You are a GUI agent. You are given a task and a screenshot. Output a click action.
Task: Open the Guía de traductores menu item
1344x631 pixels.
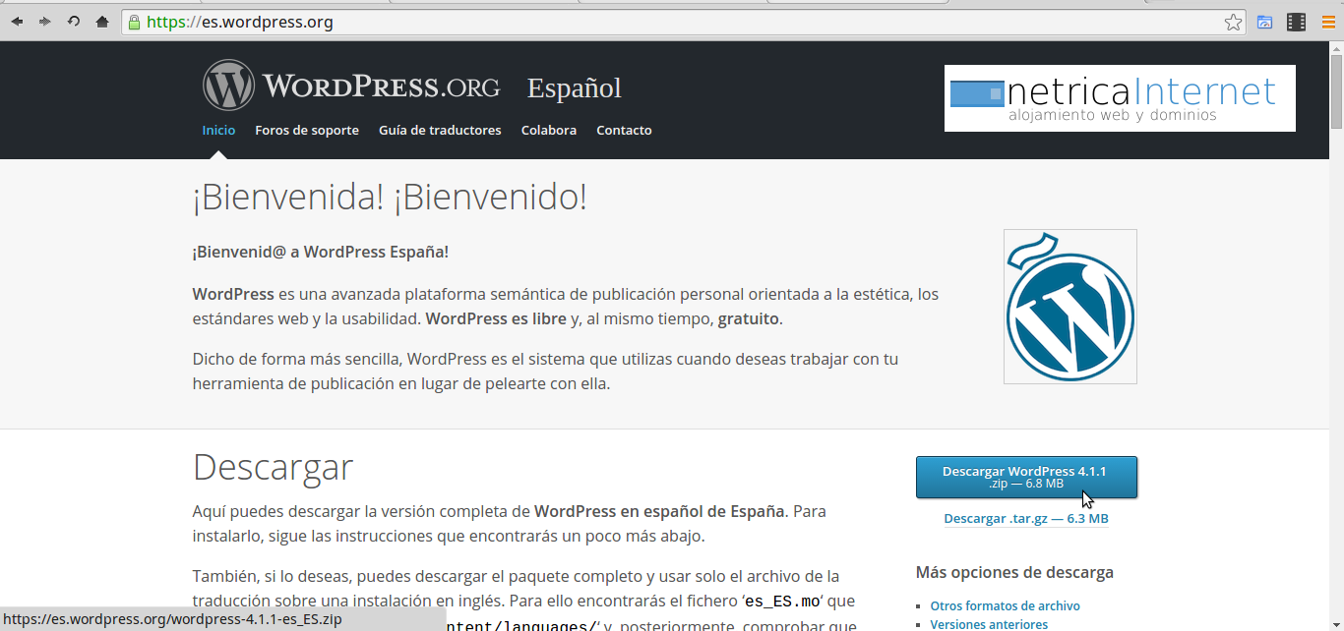pos(440,130)
